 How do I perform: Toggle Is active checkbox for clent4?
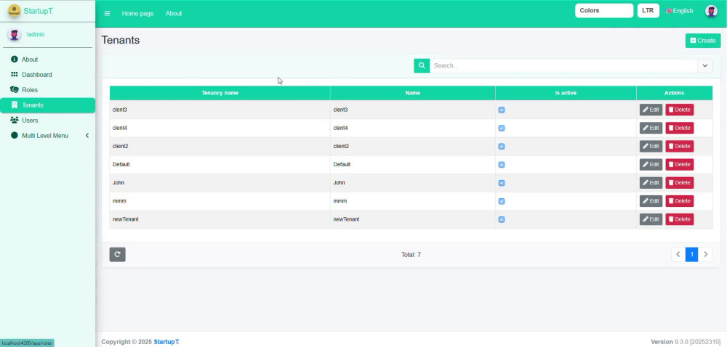click(x=501, y=128)
